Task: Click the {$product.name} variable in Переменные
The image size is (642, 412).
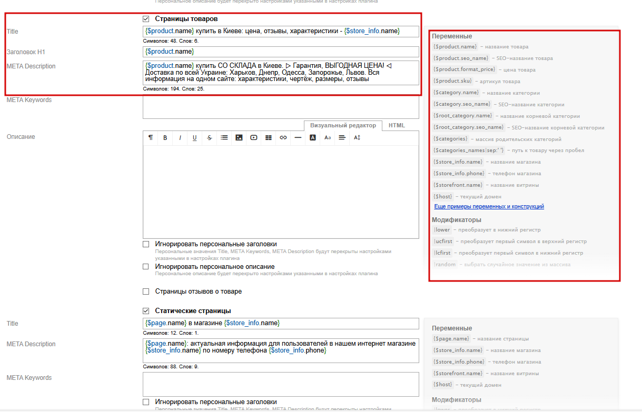Action: pyautogui.click(x=455, y=47)
